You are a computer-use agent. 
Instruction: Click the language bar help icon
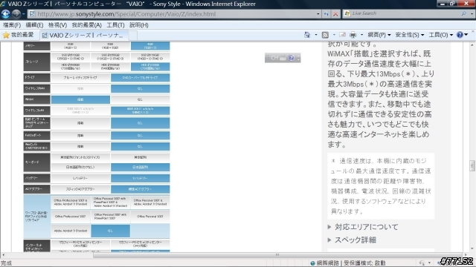291,58
